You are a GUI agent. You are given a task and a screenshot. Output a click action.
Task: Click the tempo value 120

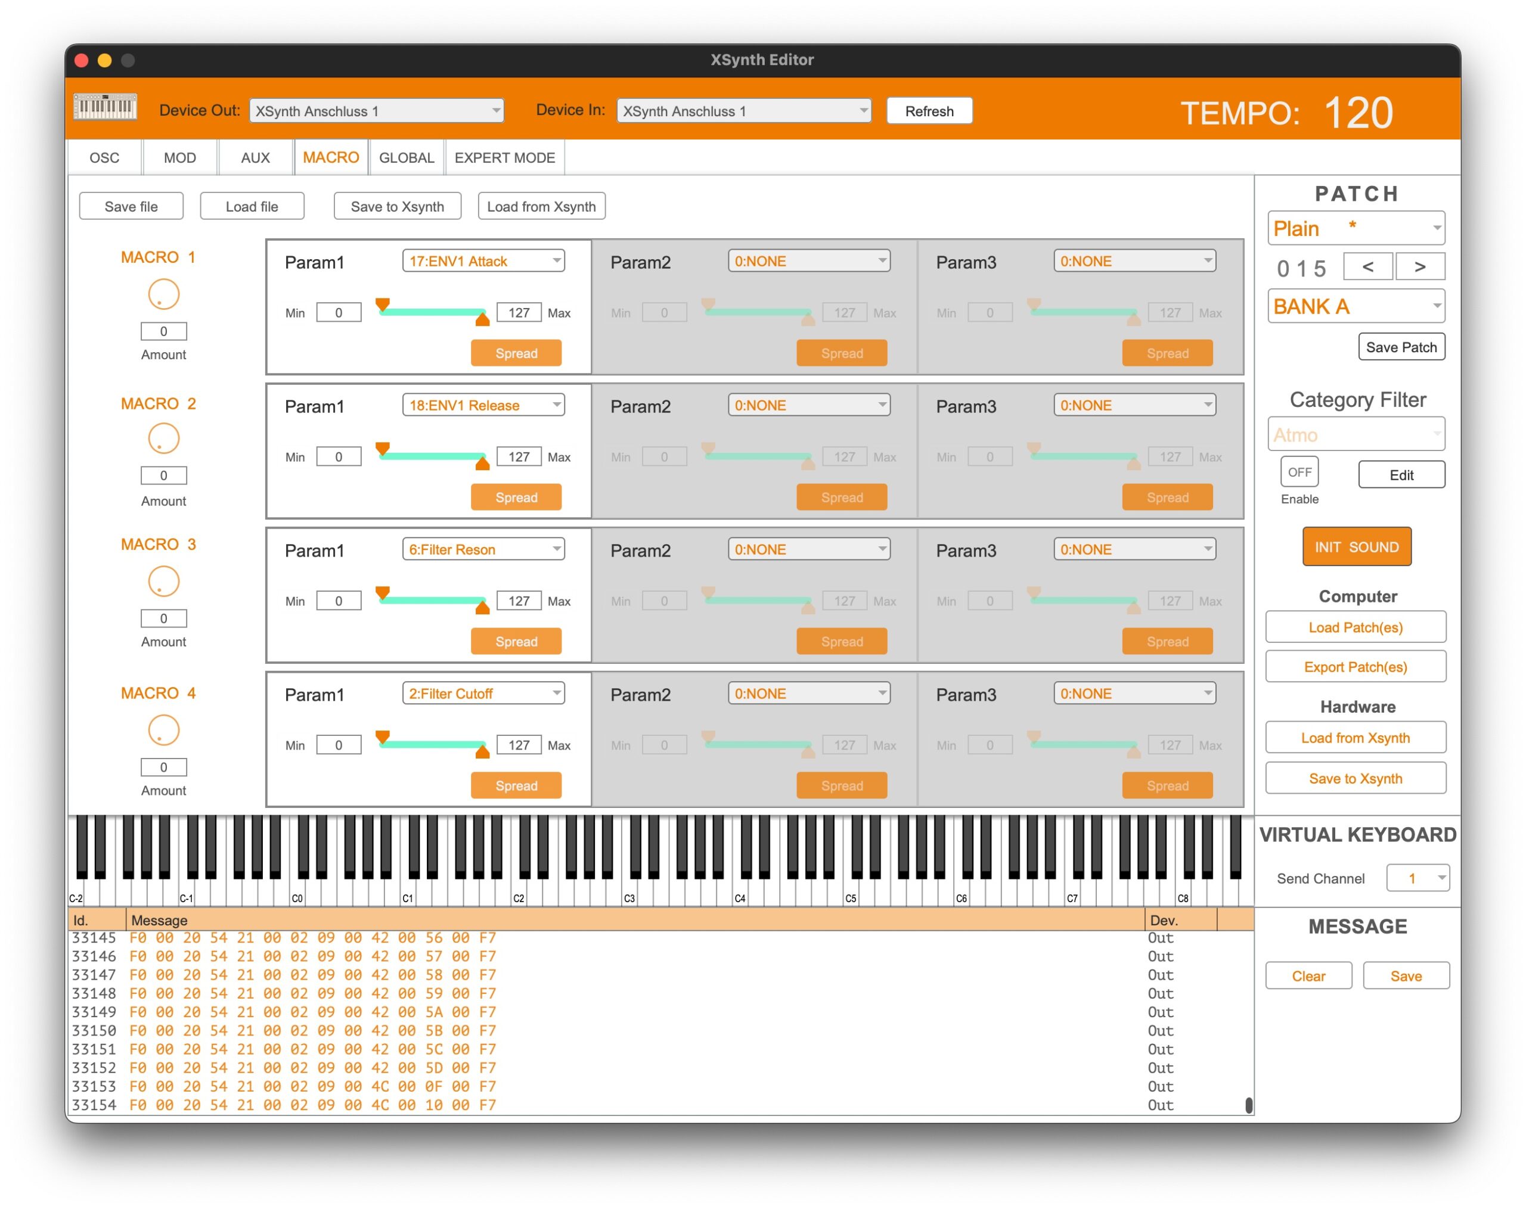[1358, 113]
